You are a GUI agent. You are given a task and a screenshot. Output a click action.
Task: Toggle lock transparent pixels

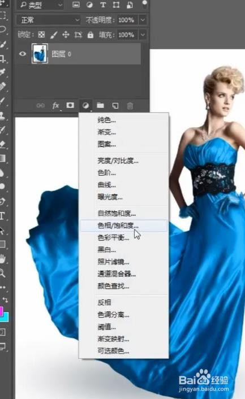(x=41, y=34)
